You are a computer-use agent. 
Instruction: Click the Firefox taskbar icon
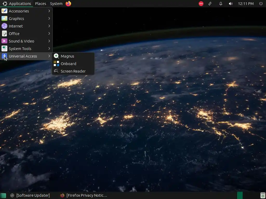click(62, 195)
